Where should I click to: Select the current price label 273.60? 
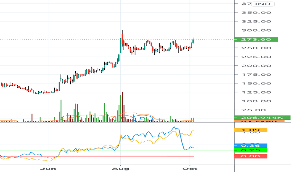(x=256, y=39)
